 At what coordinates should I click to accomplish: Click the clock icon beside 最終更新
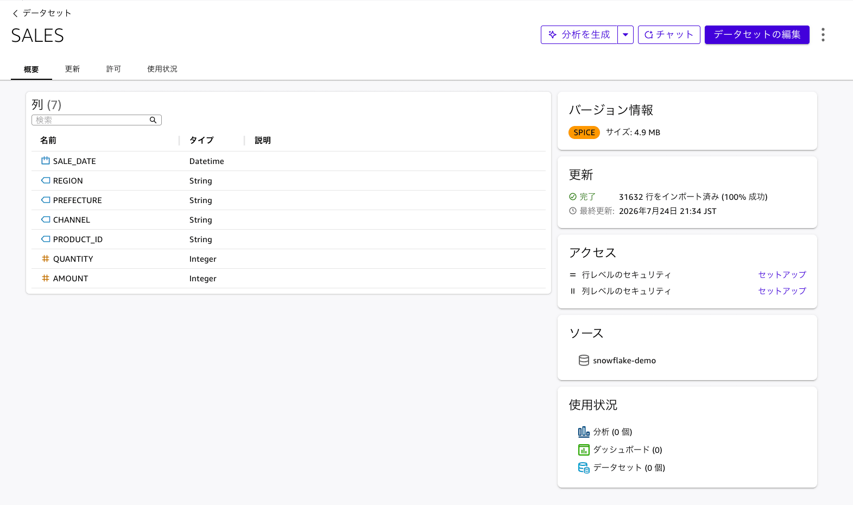pyautogui.click(x=573, y=211)
